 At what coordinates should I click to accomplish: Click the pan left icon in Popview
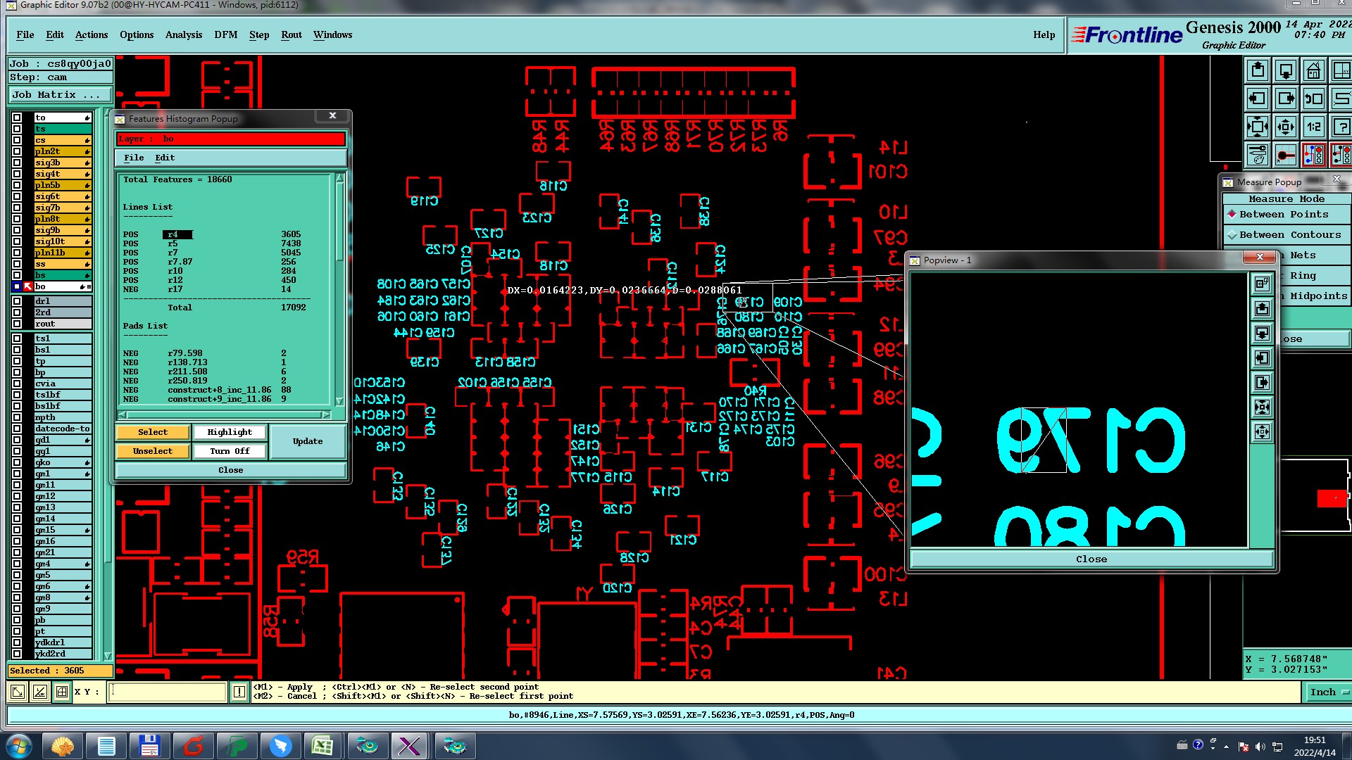coord(1262,358)
